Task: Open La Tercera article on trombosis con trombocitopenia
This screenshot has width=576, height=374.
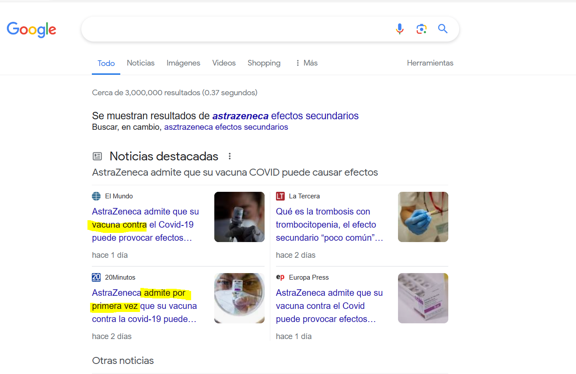Action: [x=330, y=225]
